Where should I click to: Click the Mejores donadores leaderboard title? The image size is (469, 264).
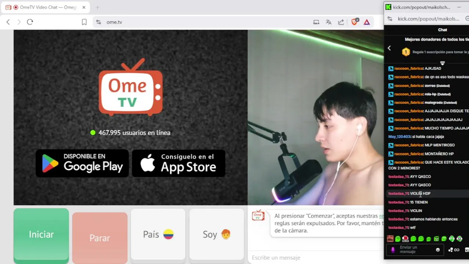coord(437,39)
